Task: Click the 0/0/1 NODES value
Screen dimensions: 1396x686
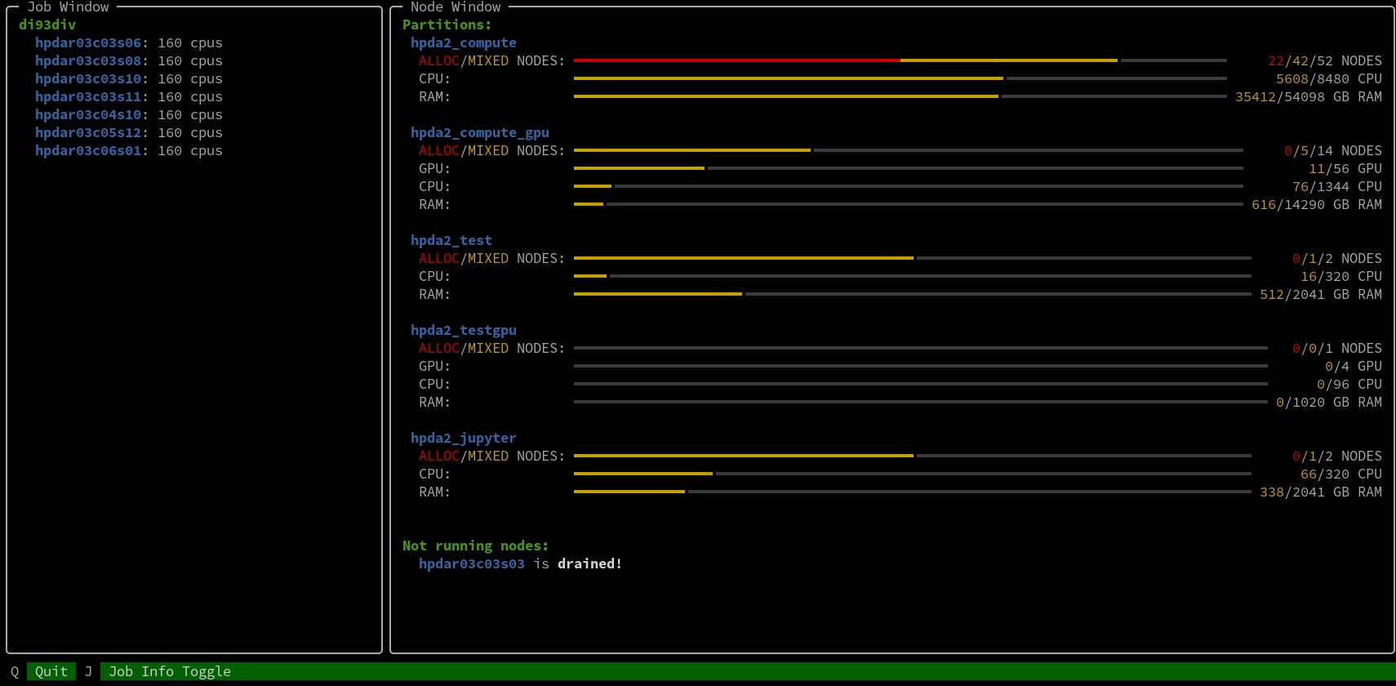Action: 1337,348
